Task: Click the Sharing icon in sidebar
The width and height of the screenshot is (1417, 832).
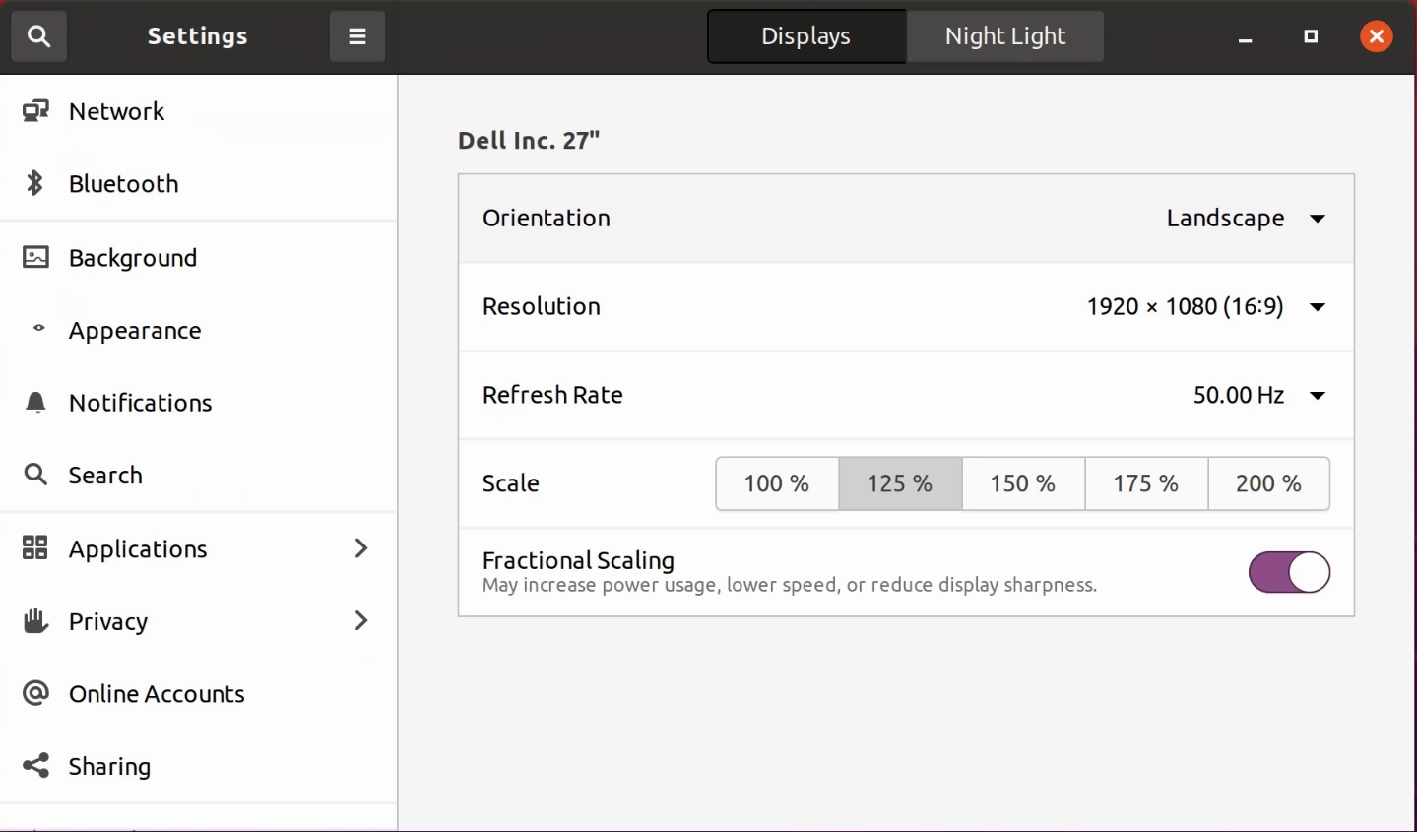Action: tap(35, 765)
